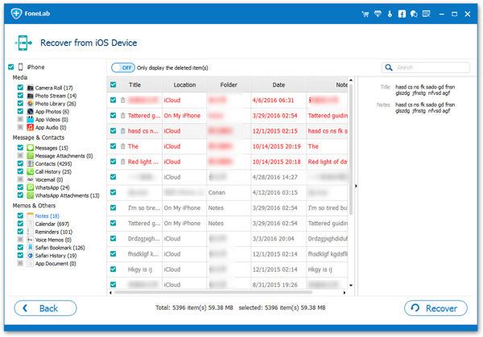Click the Notes icon in sidebar

click(31, 216)
